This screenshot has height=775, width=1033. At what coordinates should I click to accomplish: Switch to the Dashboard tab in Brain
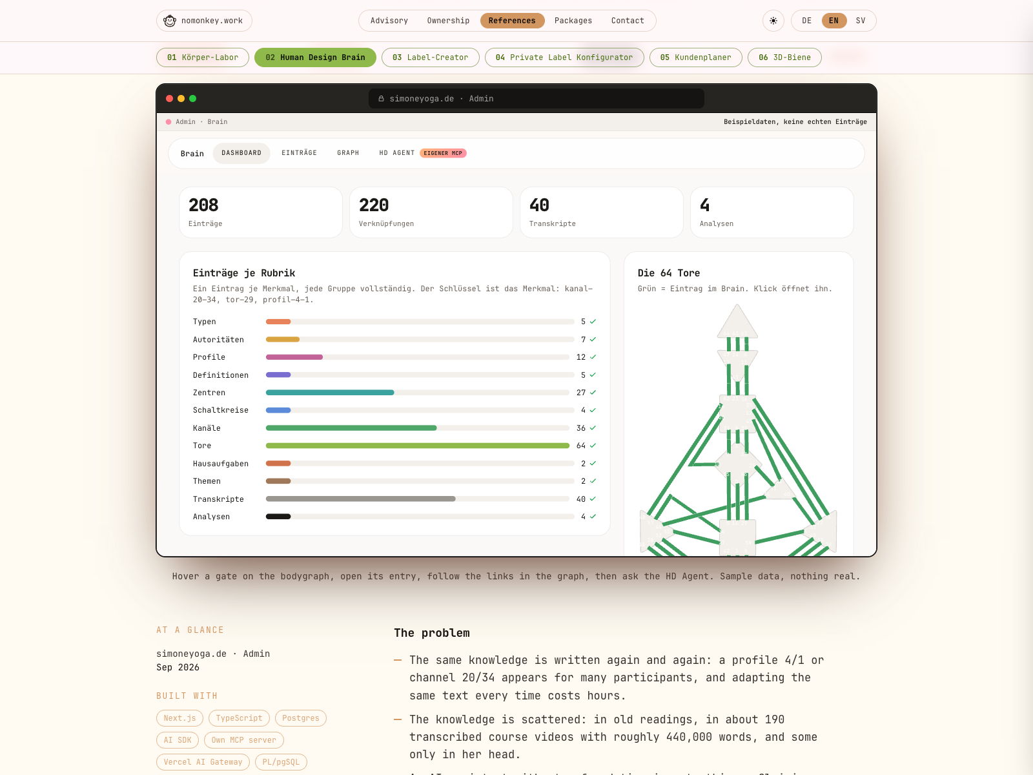[x=241, y=153]
